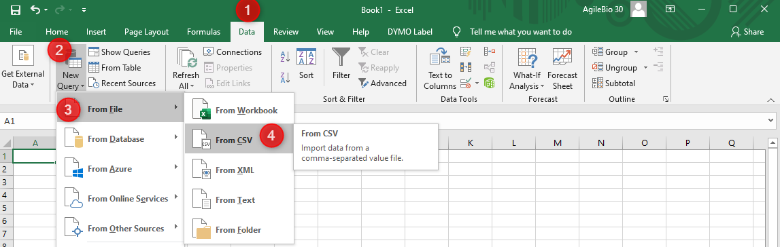The width and height of the screenshot is (780, 247).
Task: Click the Group button
Action: pos(610,52)
